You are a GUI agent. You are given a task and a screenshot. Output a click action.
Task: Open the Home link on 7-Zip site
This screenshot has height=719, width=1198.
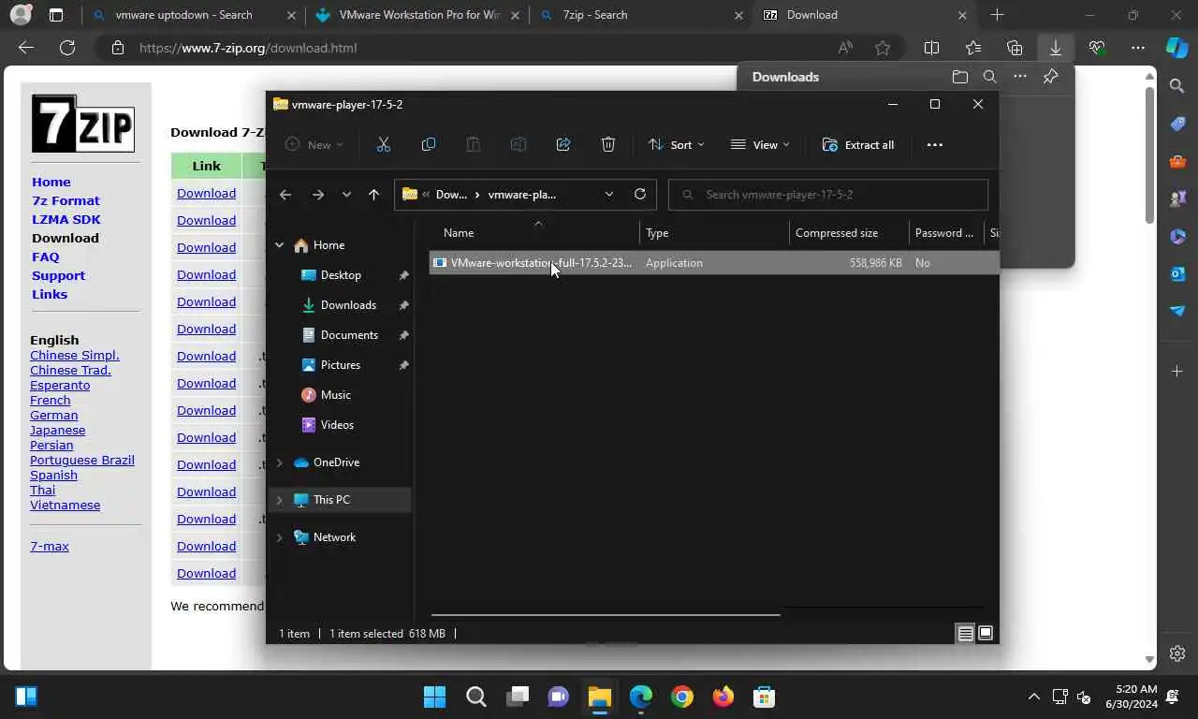pos(51,182)
